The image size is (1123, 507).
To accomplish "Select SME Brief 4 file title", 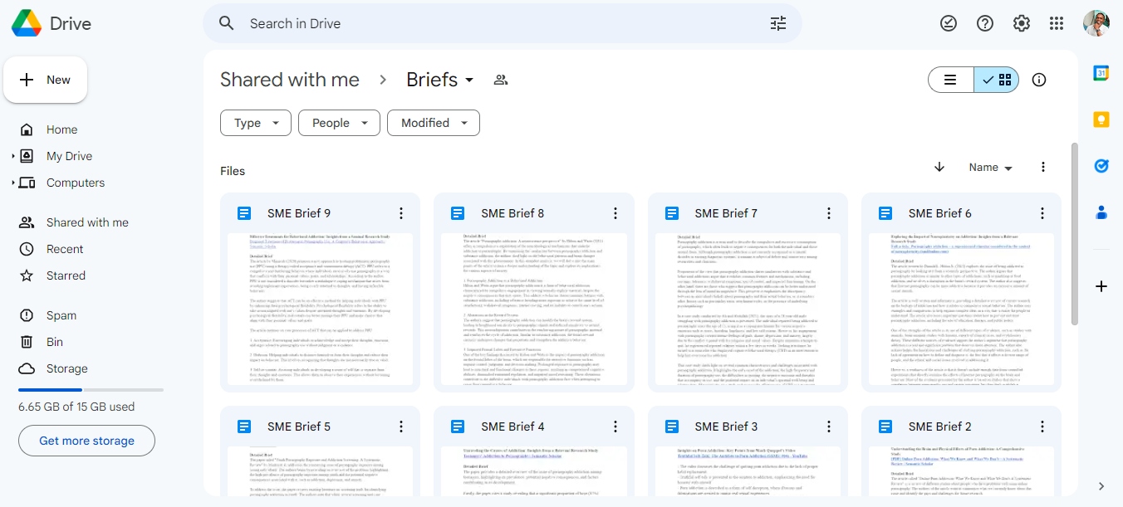I will (512, 427).
